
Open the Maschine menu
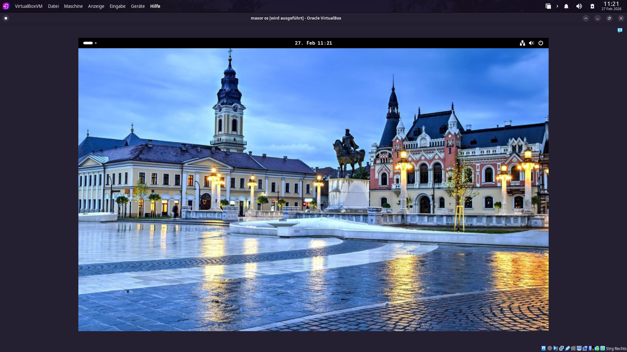tap(73, 6)
